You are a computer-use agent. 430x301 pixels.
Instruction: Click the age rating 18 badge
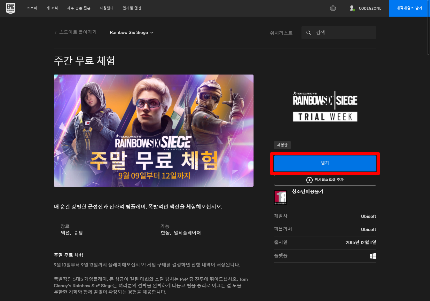[280, 197]
